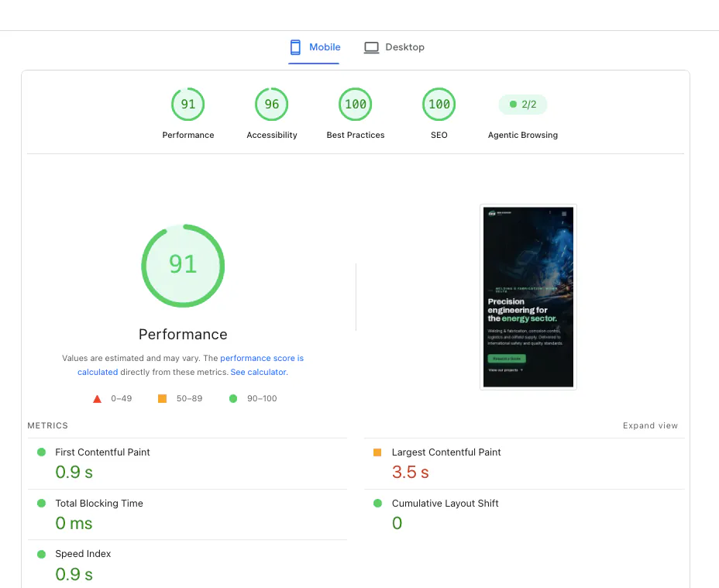719x588 pixels.
Task: Switch to the Desktop tab
Action: (x=394, y=47)
